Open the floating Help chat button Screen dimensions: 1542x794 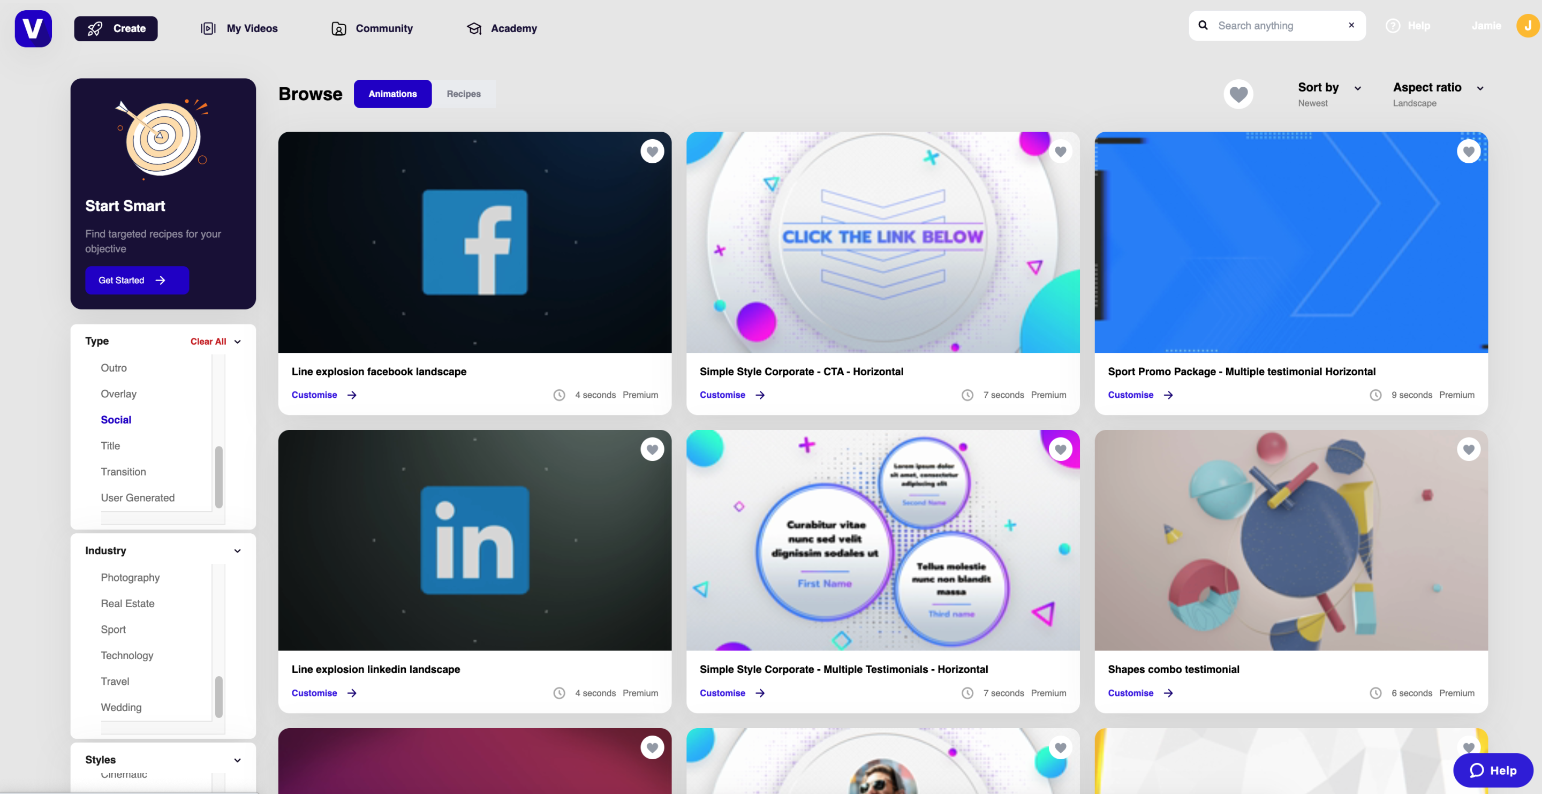click(x=1493, y=770)
